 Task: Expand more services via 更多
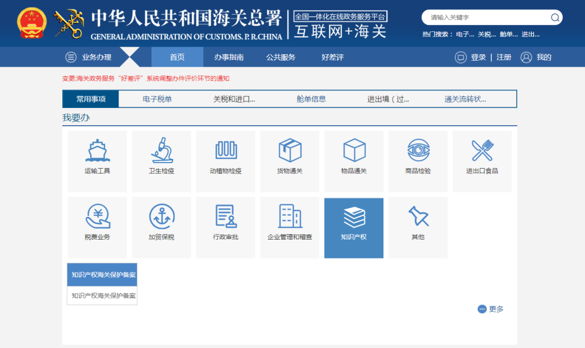(x=490, y=309)
